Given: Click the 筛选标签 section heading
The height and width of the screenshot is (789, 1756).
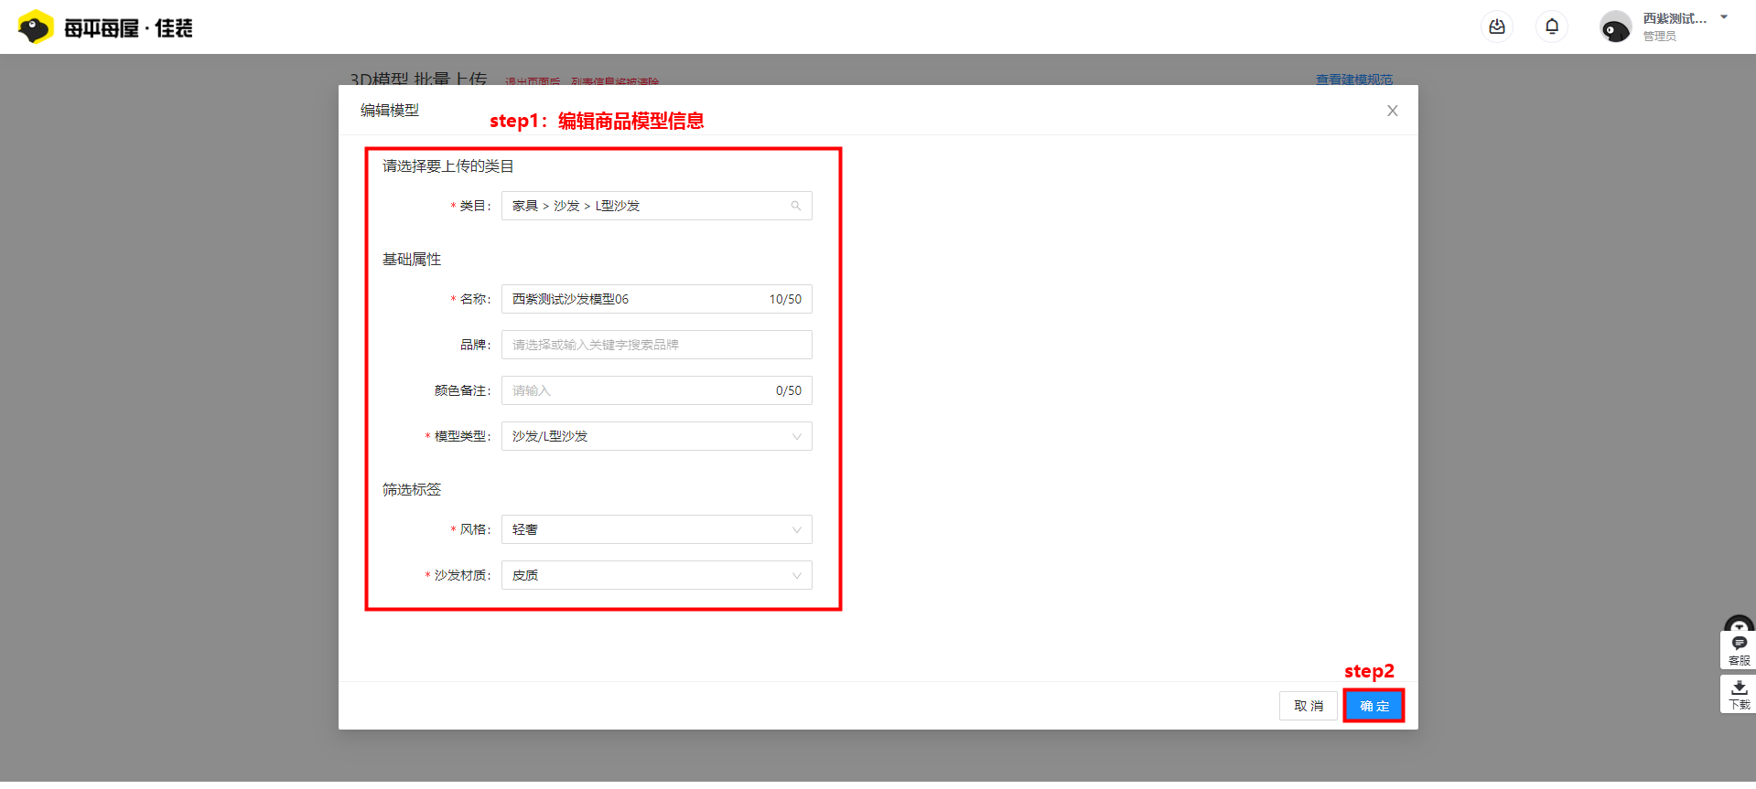Looking at the screenshot, I should tap(412, 490).
